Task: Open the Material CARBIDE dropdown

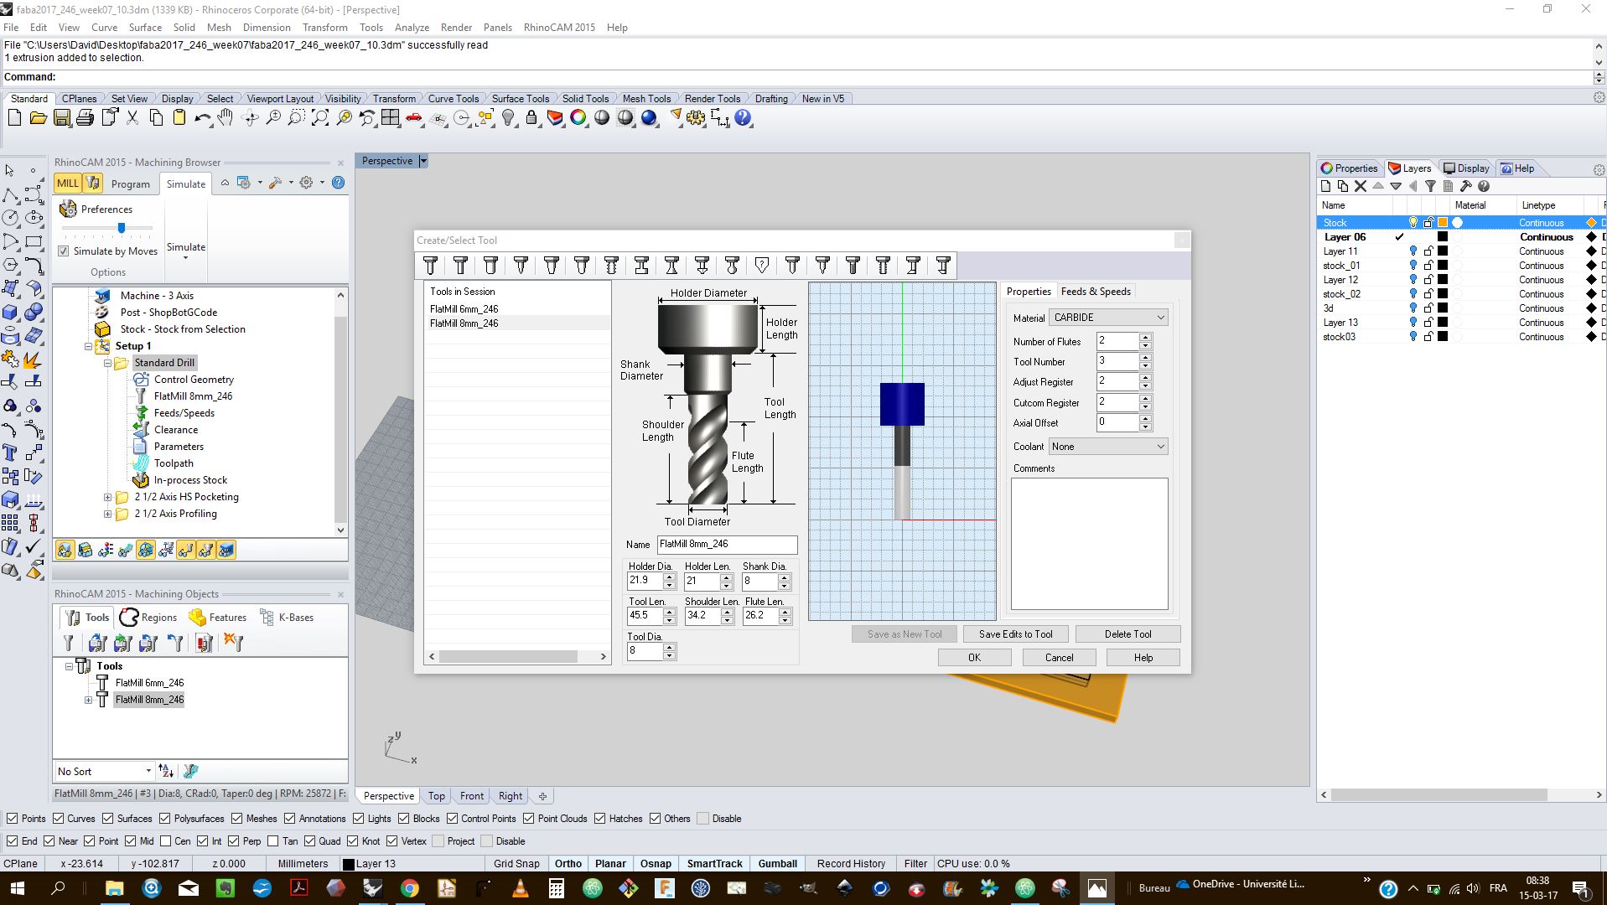Action: click(1108, 318)
